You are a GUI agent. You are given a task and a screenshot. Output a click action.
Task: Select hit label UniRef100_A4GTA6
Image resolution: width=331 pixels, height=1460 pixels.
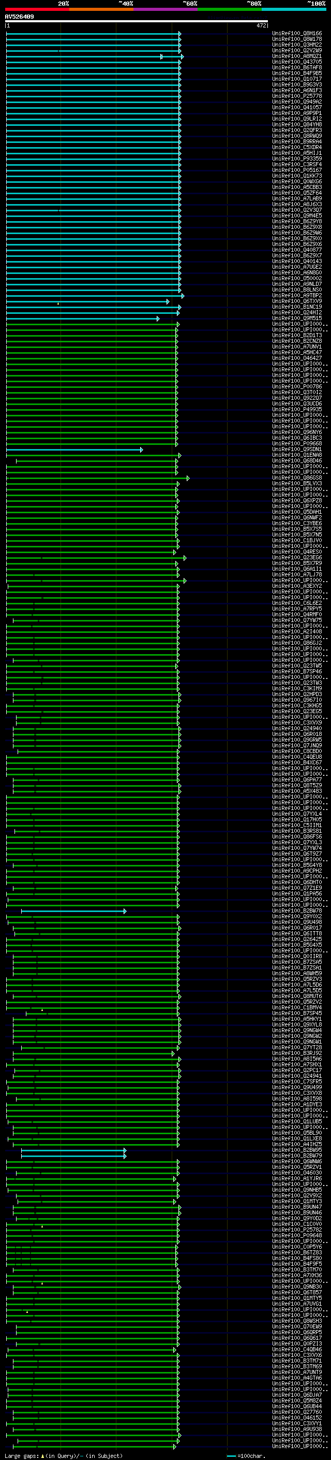coord(297,1378)
